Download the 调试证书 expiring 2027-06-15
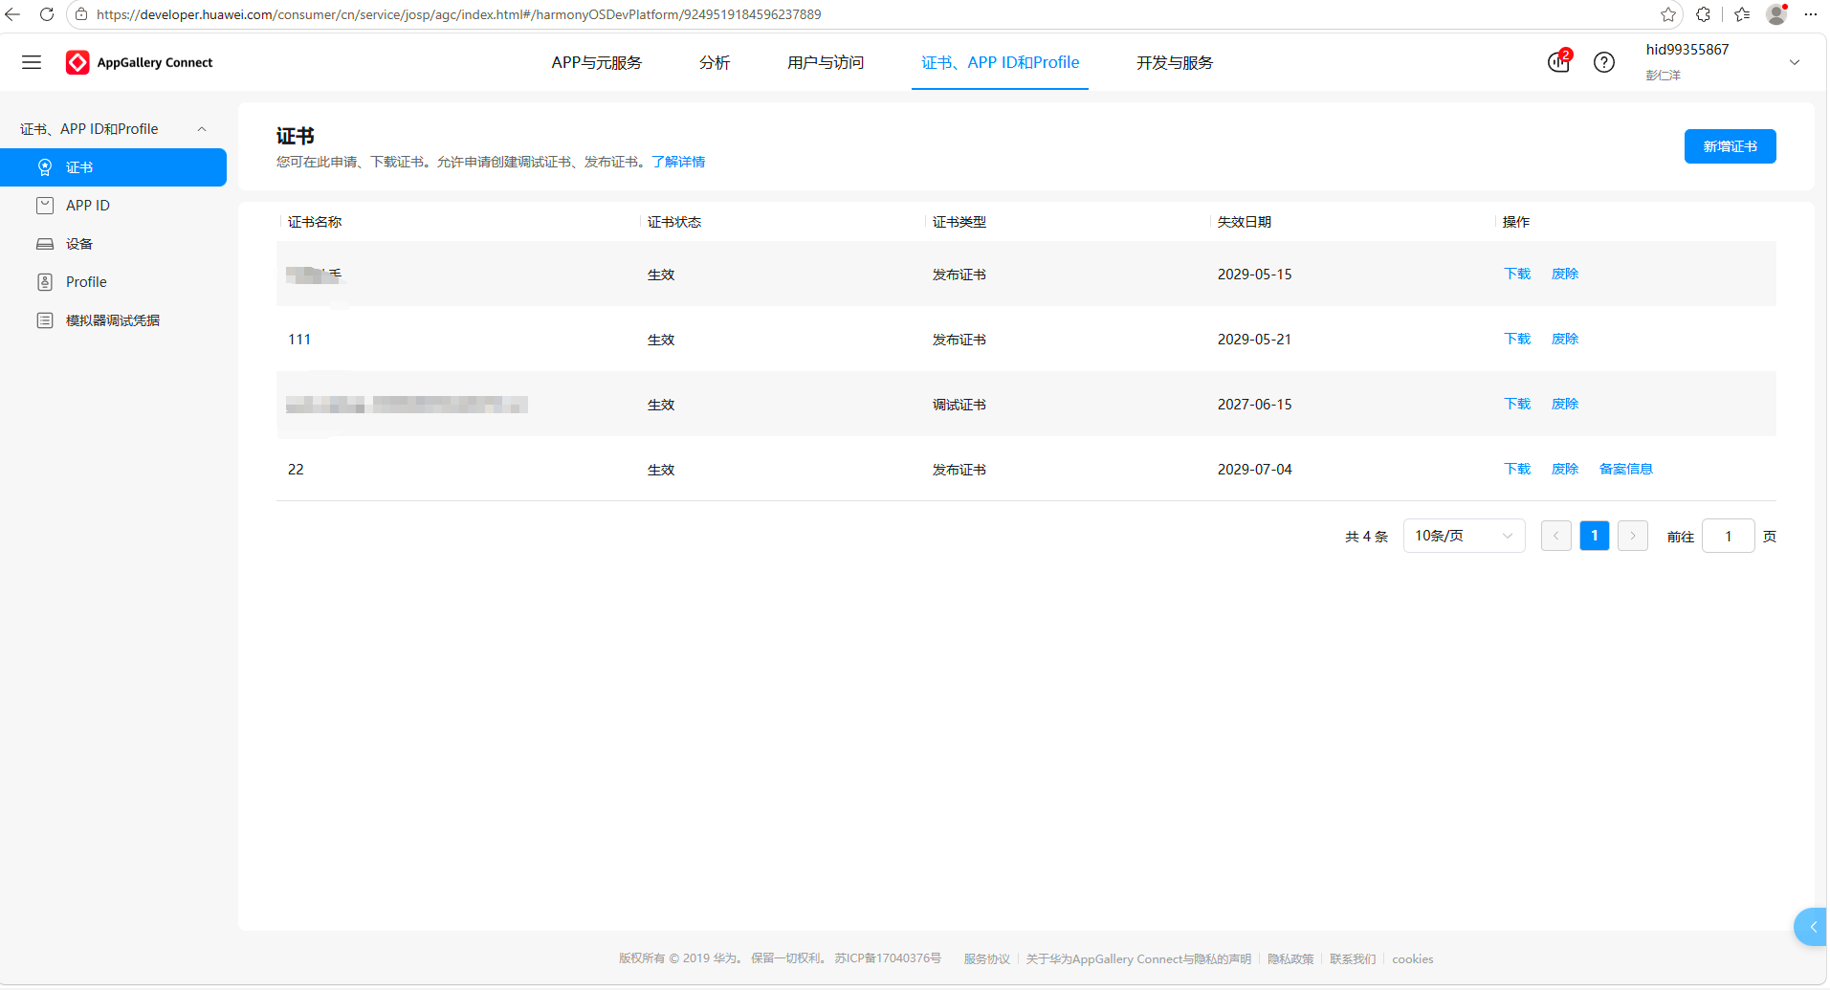The image size is (1830, 990). click(1518, 404)
